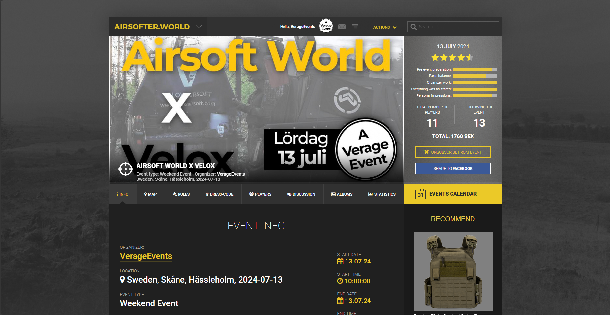Click the 13 JULY 2024 date heading
Viewport: 610px width, 315px height.
click(x=453, y=46)
